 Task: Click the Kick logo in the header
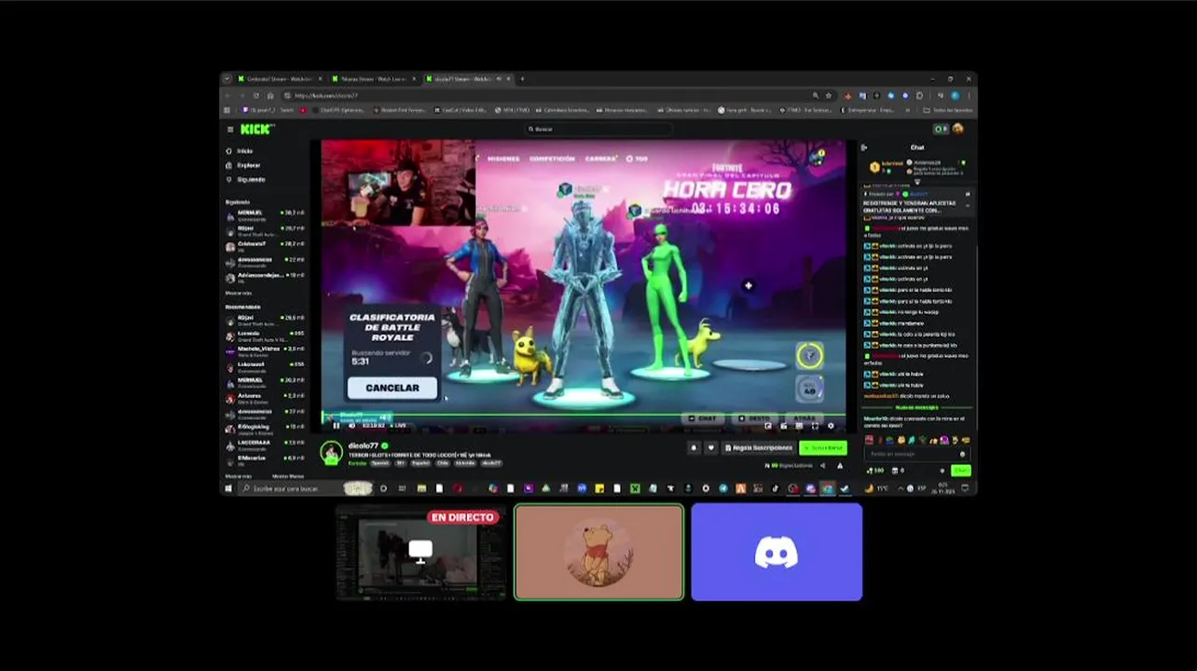pyautogui.click(x=256, y=130)
